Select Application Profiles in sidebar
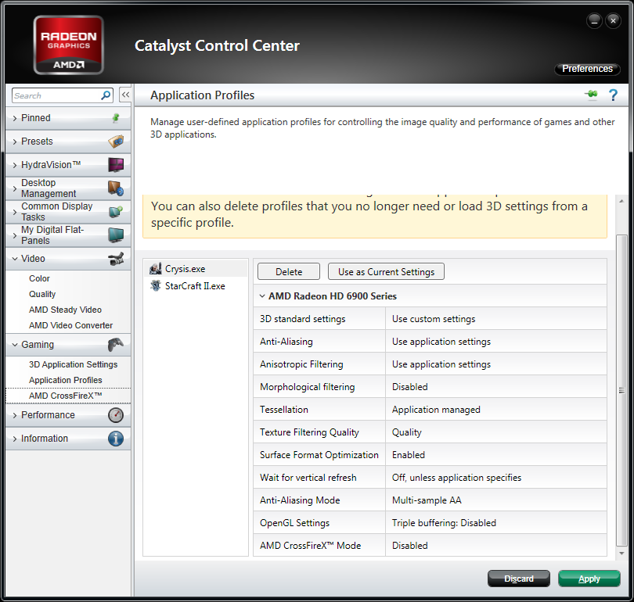This screenshot has height=602, width=634. 66,380
